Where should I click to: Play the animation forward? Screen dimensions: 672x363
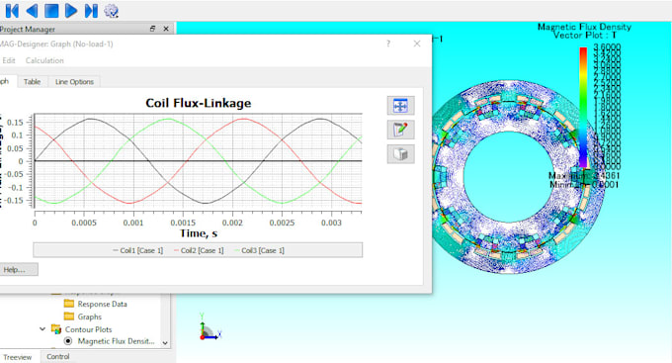pos(71,11)
